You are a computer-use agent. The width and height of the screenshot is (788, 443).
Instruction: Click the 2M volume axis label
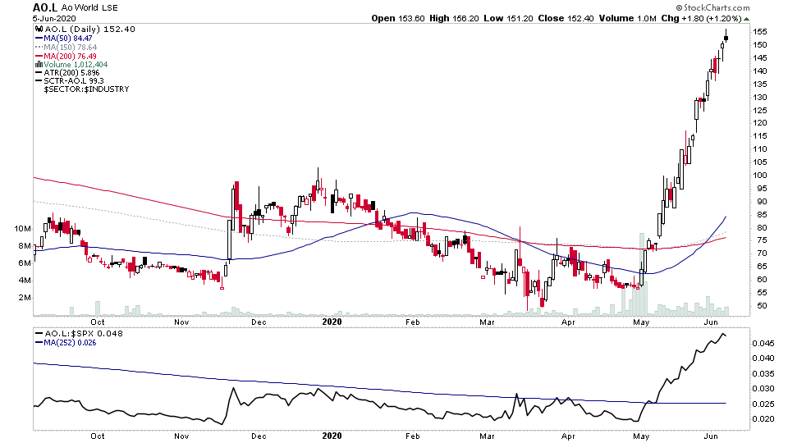coord(25,297)
